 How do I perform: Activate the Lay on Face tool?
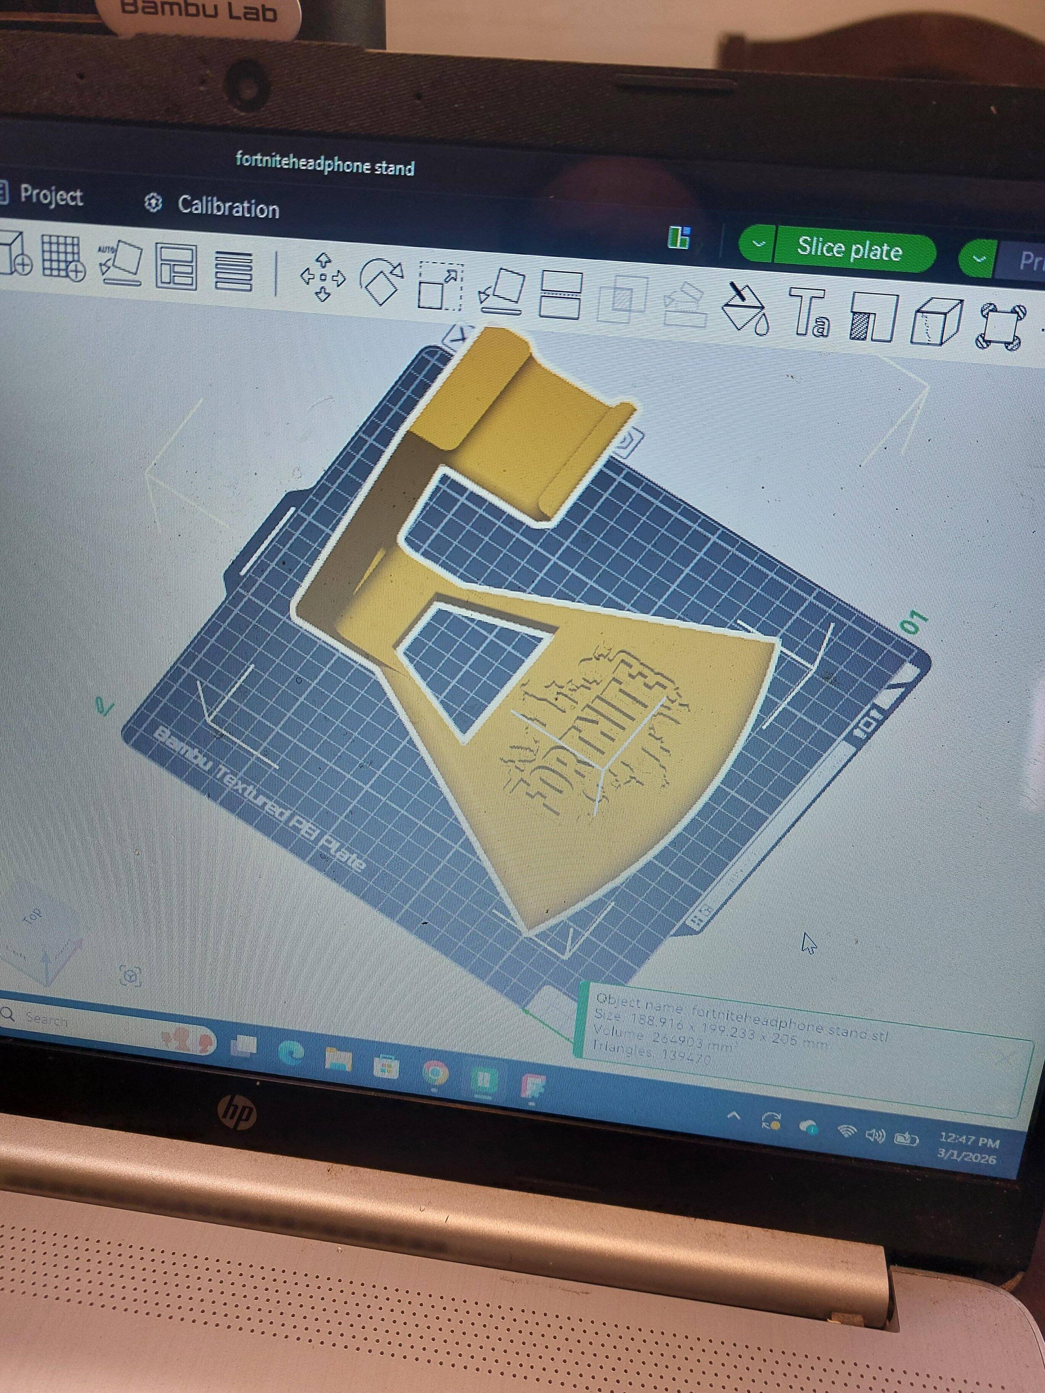point(502,290)
